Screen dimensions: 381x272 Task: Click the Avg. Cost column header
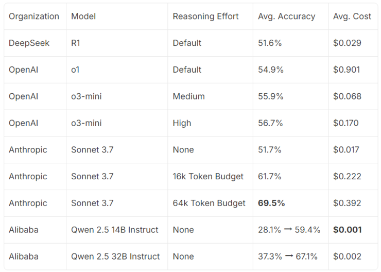(x=352, y=16)
